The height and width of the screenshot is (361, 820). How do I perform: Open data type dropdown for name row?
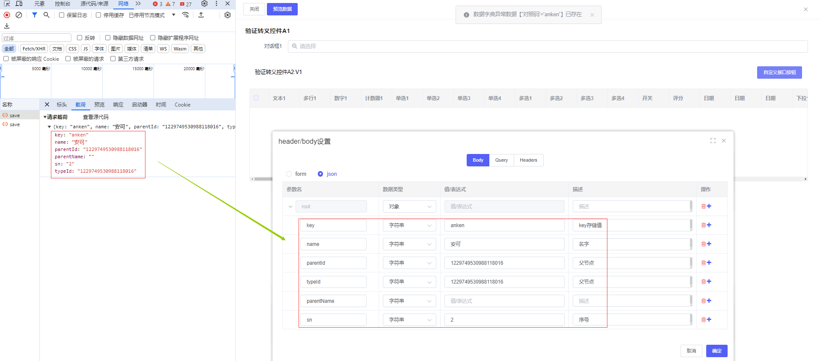(x=409, y=244)
